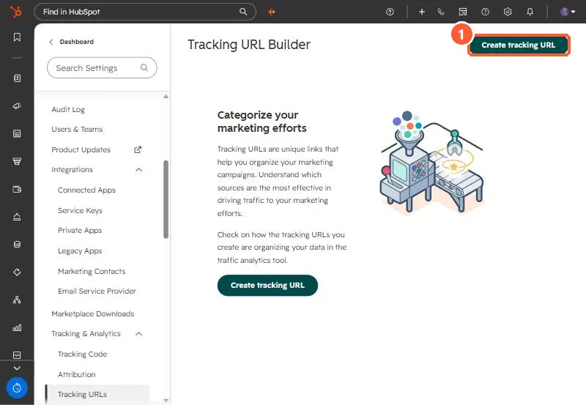Open the Service bell icon in left rail
Viewport: 586px width, 405px height.
click(17, 217)
